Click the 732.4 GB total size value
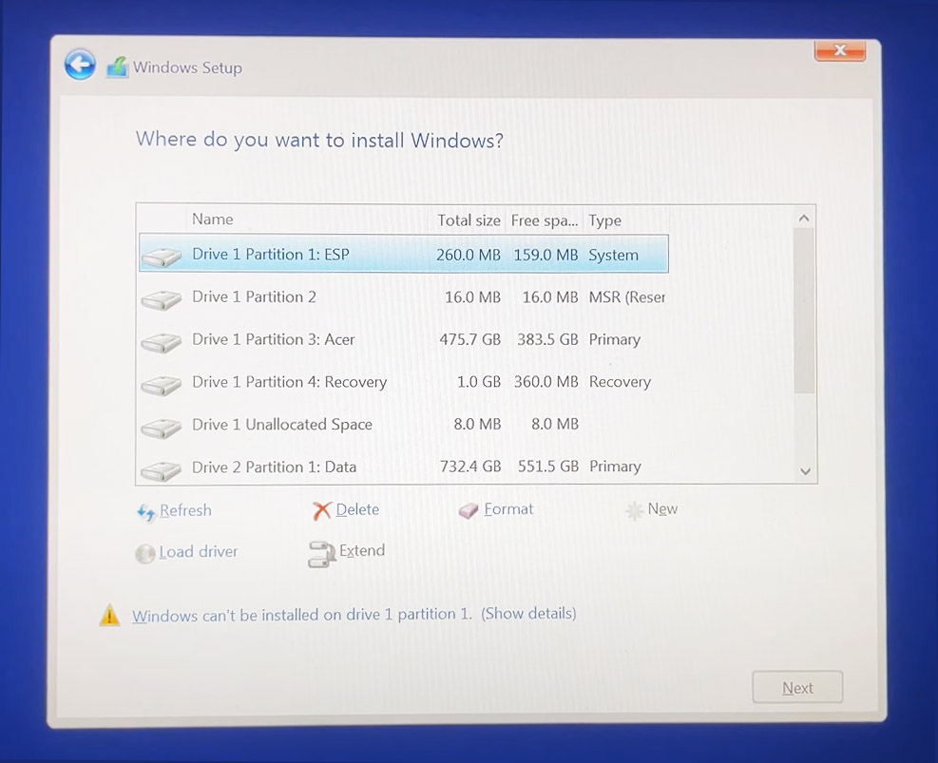The height and width of the screenshot is (763, 938). (x=470, y=466)
